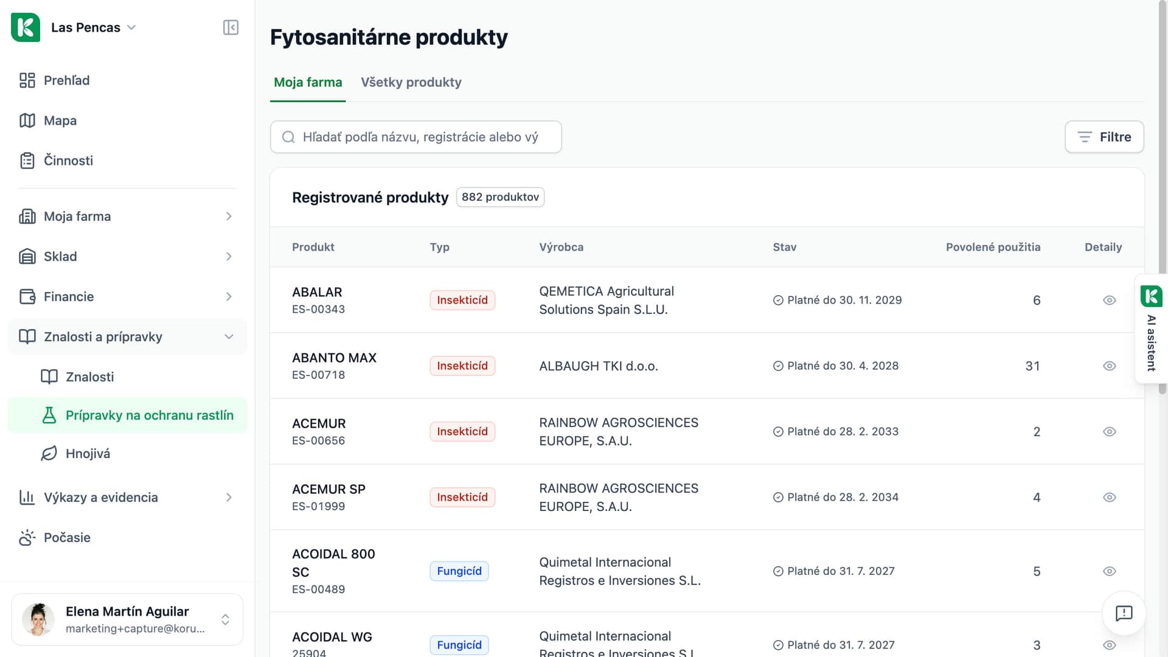Expand the Moja farma sidebar chevron
This screenshot has width=1168, height=657.
tap(229, 217)
